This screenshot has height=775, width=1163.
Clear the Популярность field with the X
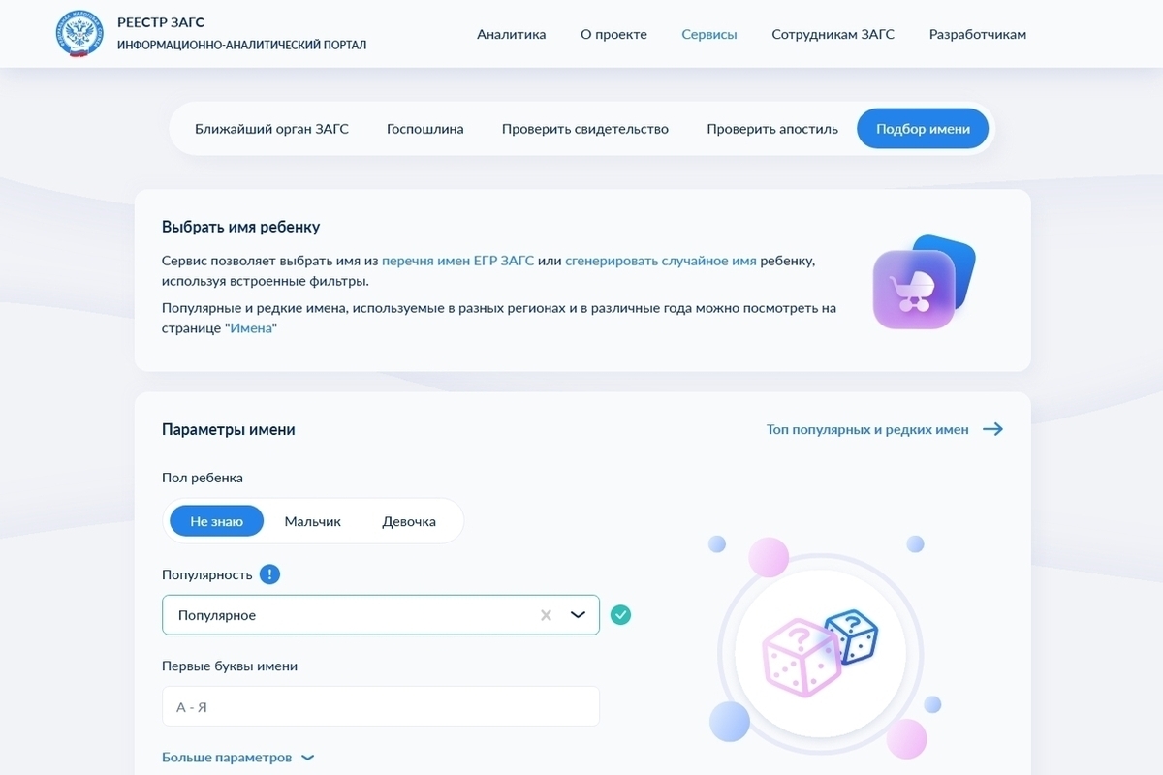(546, 615)
